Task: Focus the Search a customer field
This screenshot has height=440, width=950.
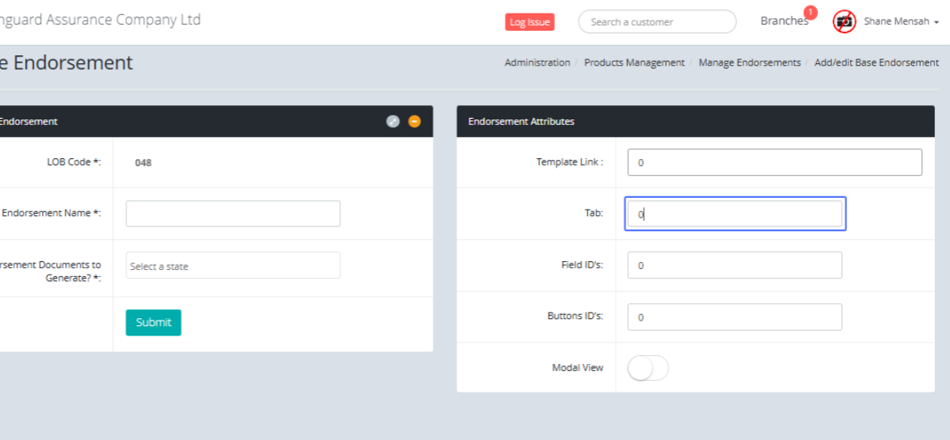Action: coord(657,22)
